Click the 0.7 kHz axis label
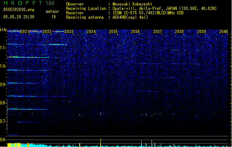The width and height of the screenshot is (232, 147). (x=3, y=121)
